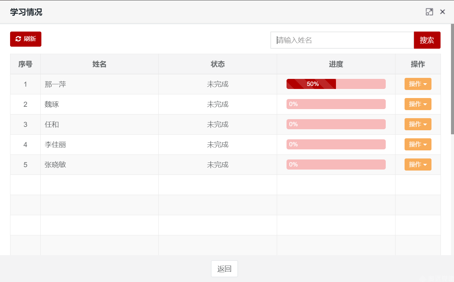The width and height of the screenshot is (454, 282).
Task: Click the 姓名 column header
Action: (99, 64)
